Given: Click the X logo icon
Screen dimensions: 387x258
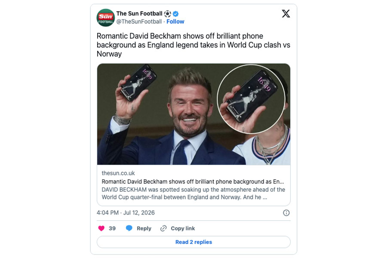Looking at the screenshot, I should [x=286, y=14].
